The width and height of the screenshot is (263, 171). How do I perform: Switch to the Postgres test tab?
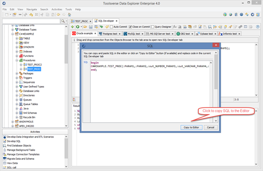click(x=110, y=34)
